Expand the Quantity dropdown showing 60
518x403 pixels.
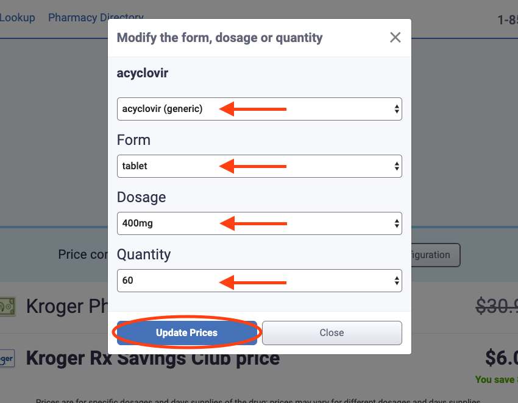tap(259, 280)
